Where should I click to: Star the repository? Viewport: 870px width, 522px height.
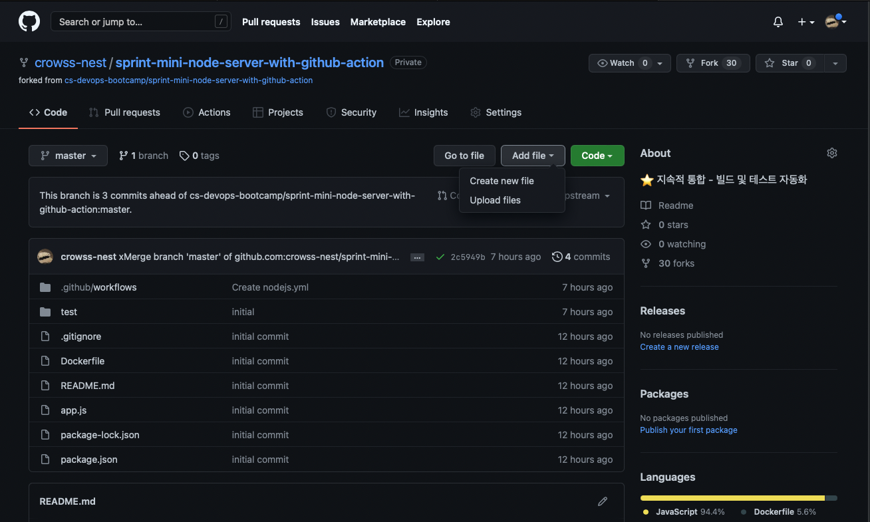pyautogui.click(x=790, y=63)
